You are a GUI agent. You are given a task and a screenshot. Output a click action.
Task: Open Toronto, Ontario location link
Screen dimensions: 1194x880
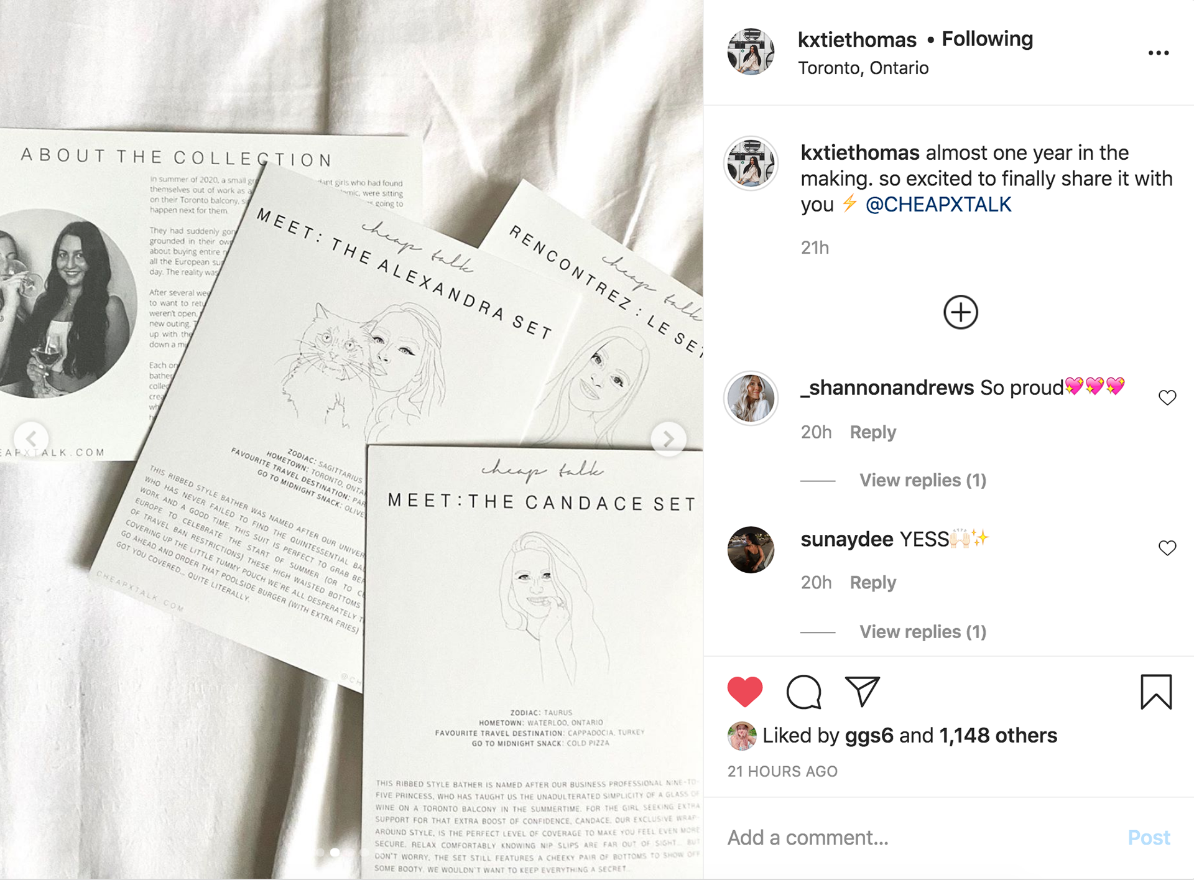tap(863, 68)
